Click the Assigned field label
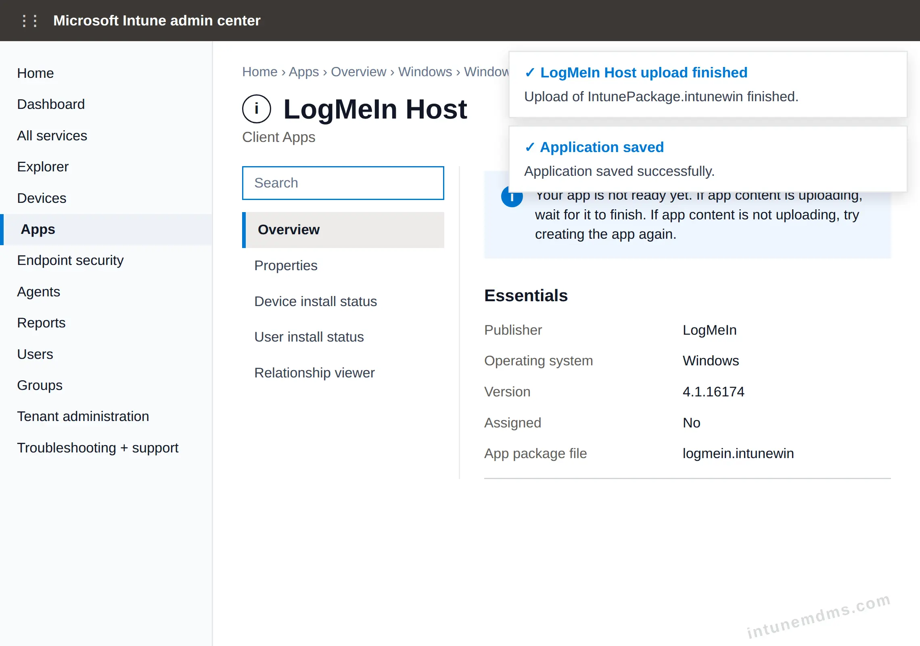Image resolution: width=920 pixels, height=646 pixels. click(513, 423)
